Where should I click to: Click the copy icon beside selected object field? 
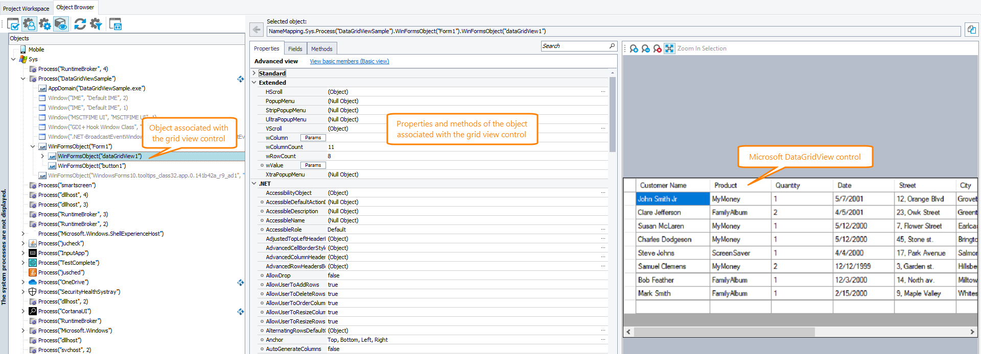pos(971,30)
